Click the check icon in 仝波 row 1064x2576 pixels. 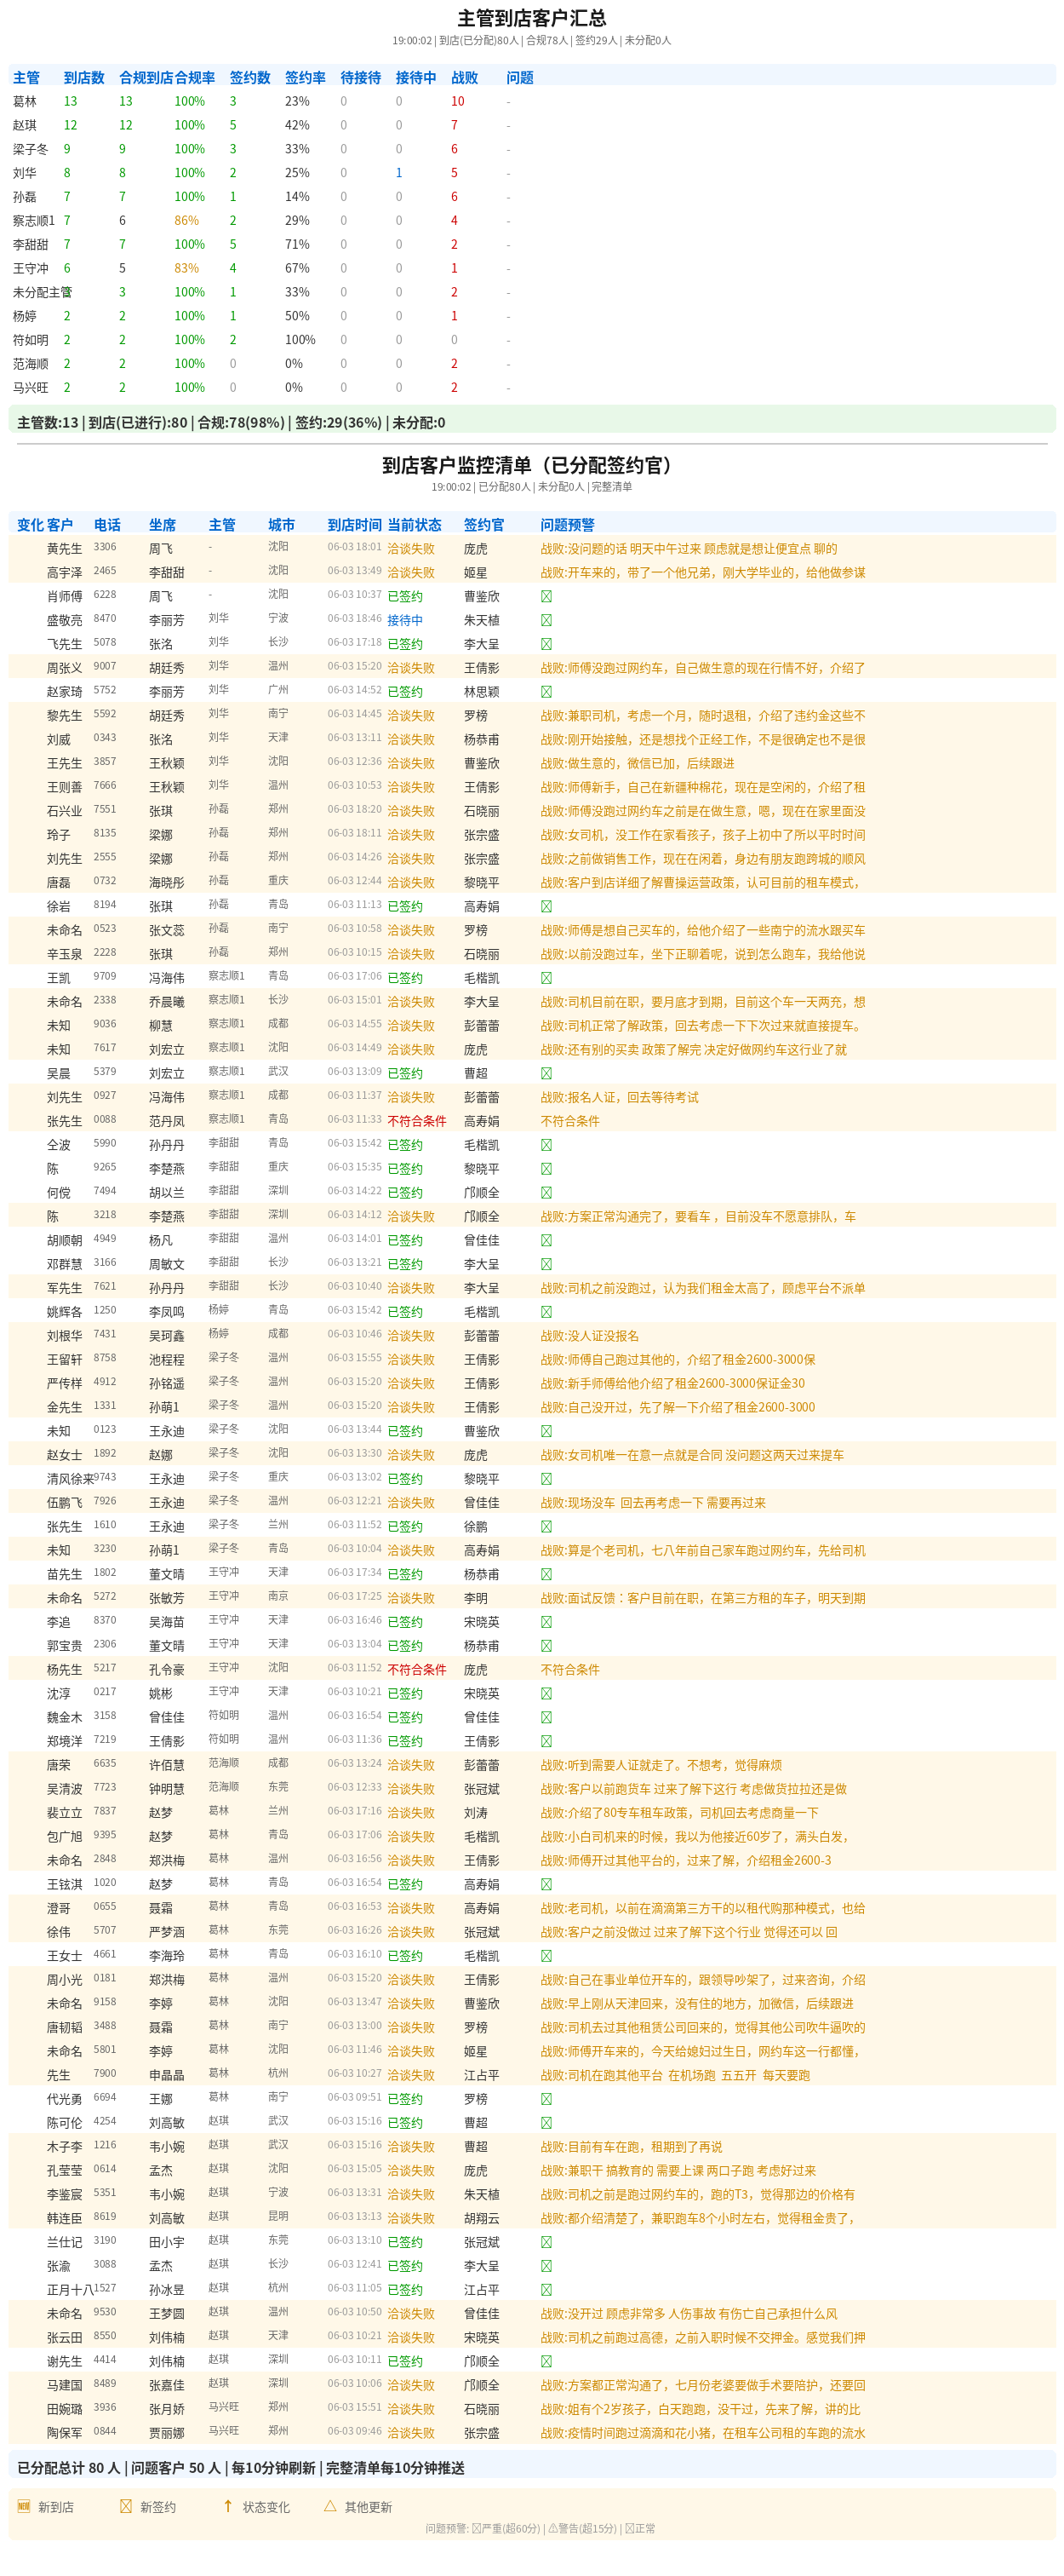(546, 1145)
